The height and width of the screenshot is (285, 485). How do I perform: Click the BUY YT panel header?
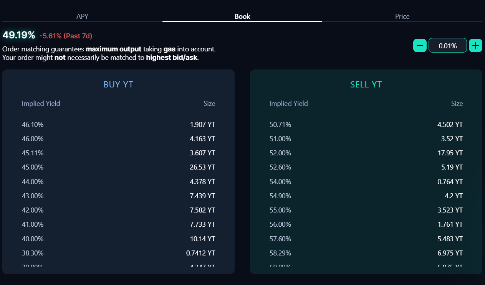[118, 84]
